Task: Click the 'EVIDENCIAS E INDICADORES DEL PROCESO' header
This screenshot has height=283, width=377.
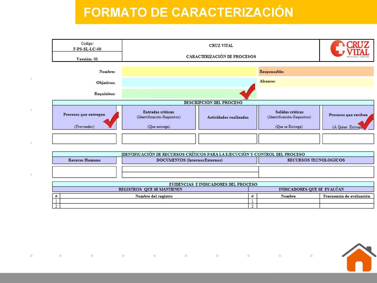Action: (213, 184)
